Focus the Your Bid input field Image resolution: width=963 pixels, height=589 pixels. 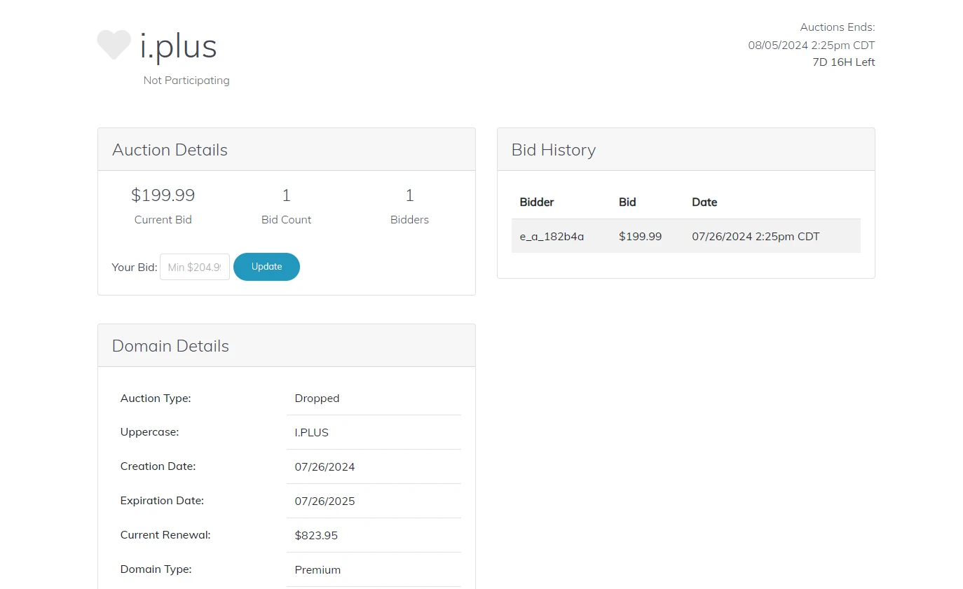[x=195, y=267]
